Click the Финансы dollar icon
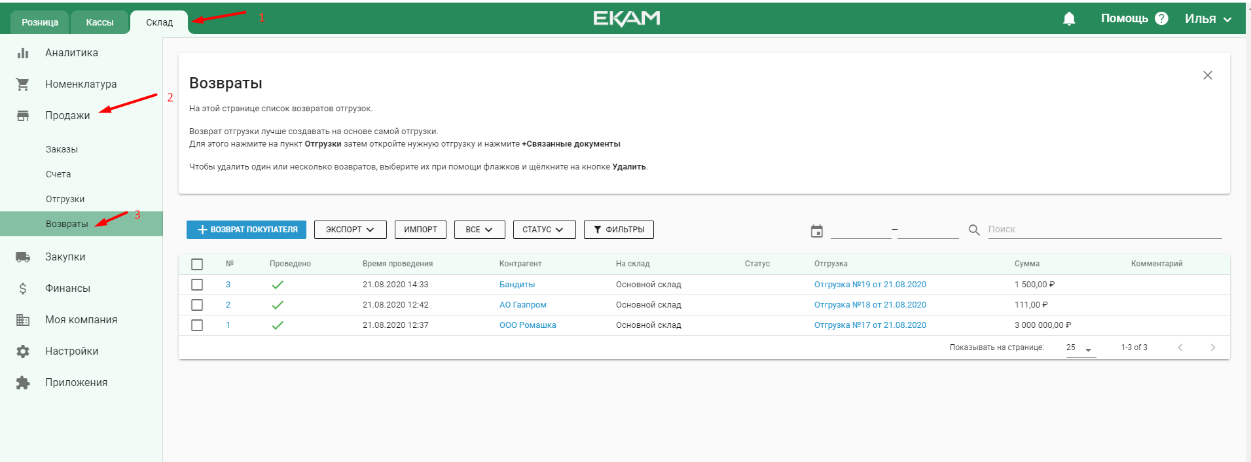 [x=23, y=289]
